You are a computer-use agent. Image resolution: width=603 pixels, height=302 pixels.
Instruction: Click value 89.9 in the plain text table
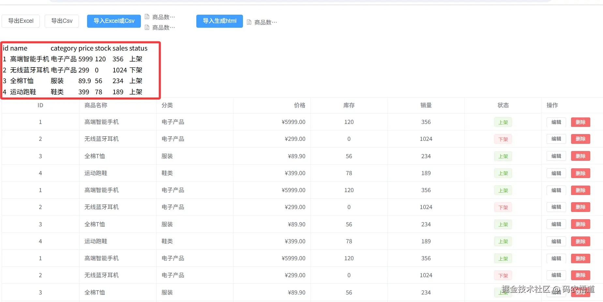pos(84,81)
